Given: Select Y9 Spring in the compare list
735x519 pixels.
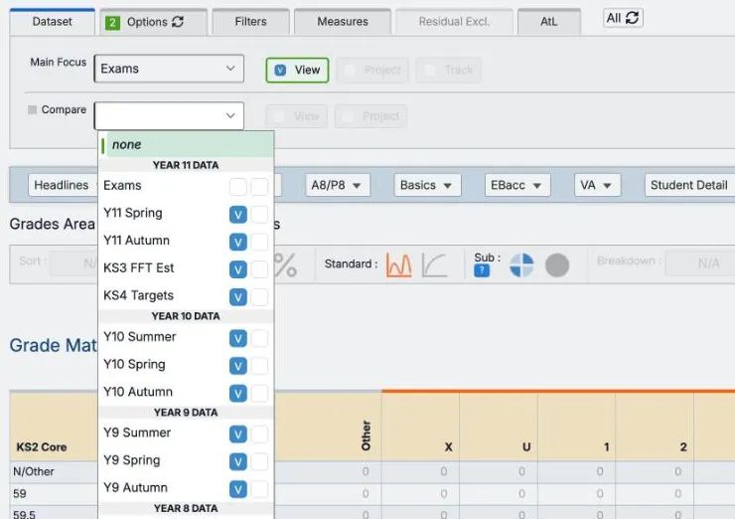Looking at the screenshot, I should (x=132, y=460).
